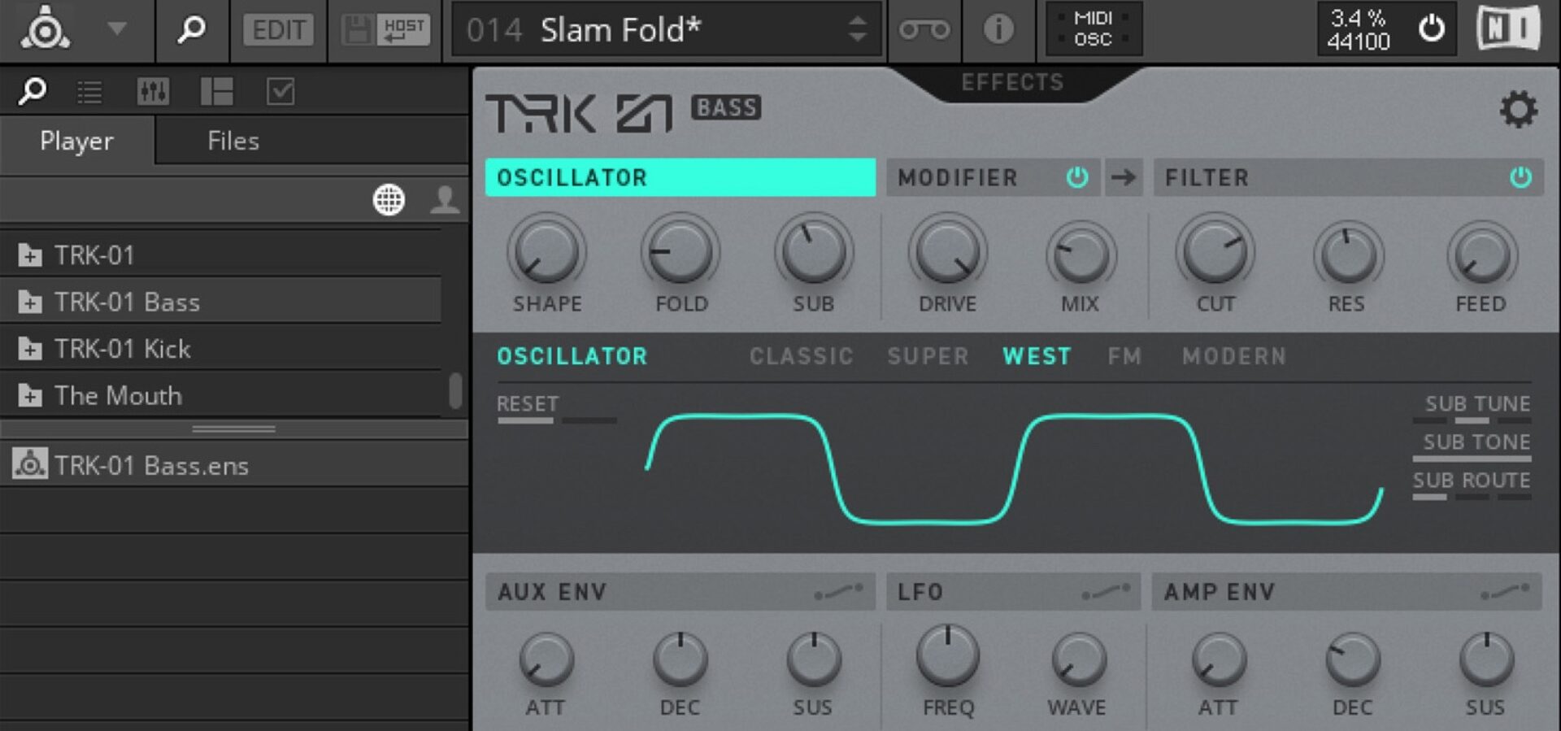Click the checkbox sidebar icon
1561x731 pixels.
280,92
